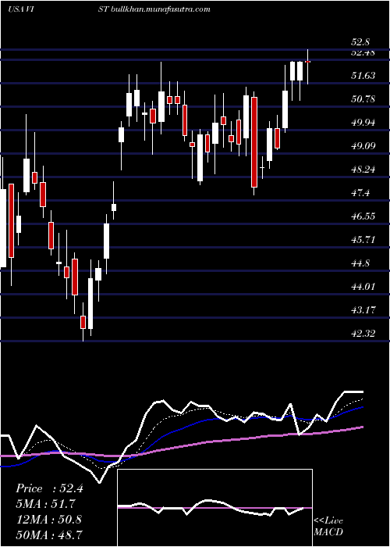
Task: Click the 42.32 price axis label
Action: click(363, 334)
